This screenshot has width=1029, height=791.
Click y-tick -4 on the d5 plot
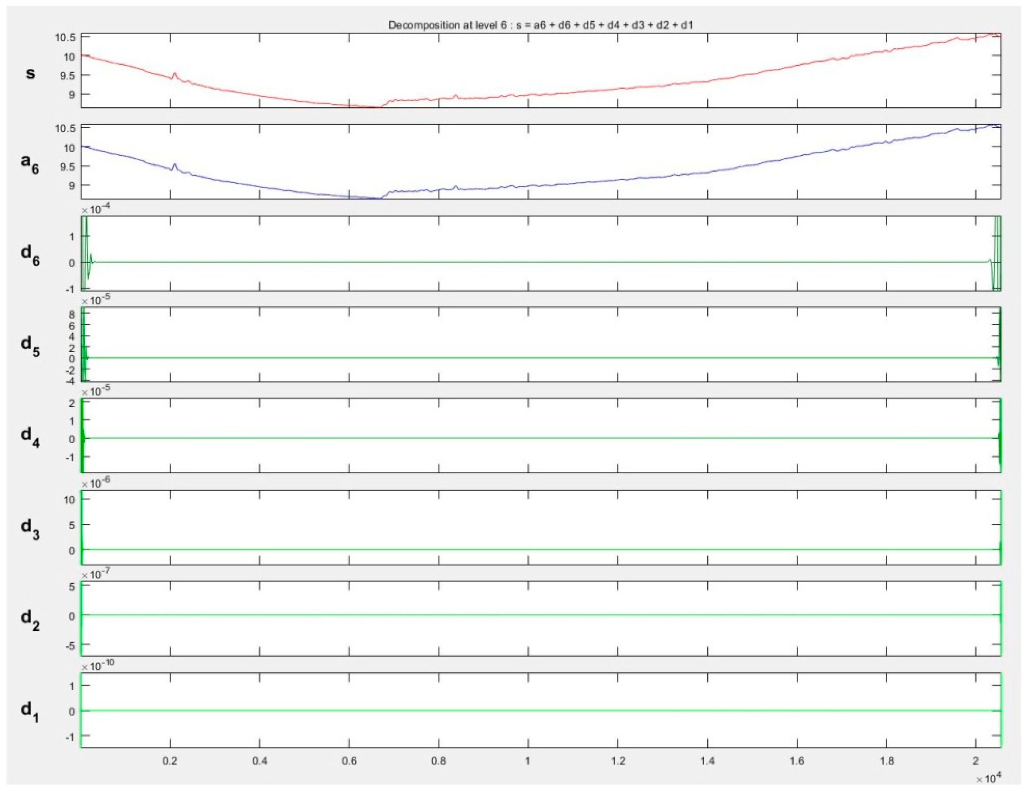71,380
